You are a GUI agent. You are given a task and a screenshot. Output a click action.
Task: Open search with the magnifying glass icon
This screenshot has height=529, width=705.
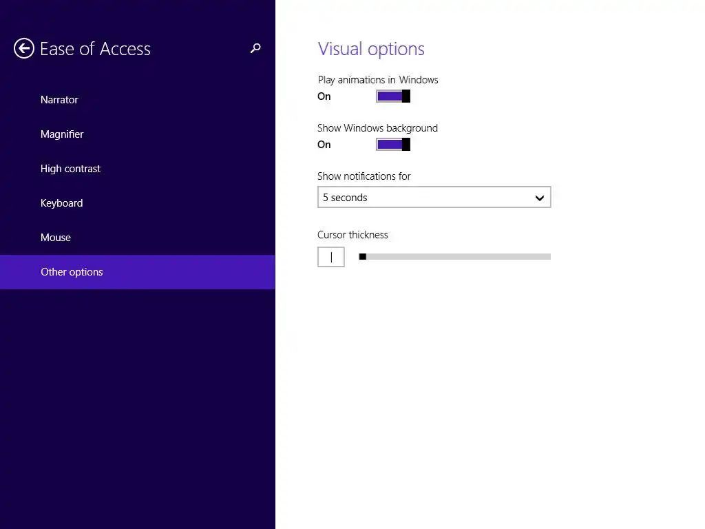pyautogui.click(x=255, y=48)
